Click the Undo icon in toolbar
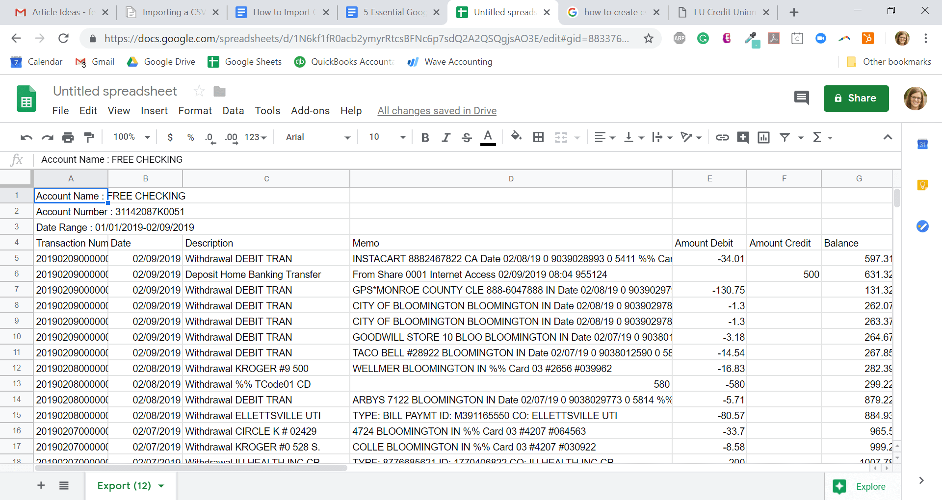942x500 pixels. point(26,138)
